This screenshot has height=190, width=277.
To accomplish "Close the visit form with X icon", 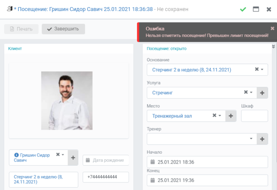I will click(x=269, y=9).
